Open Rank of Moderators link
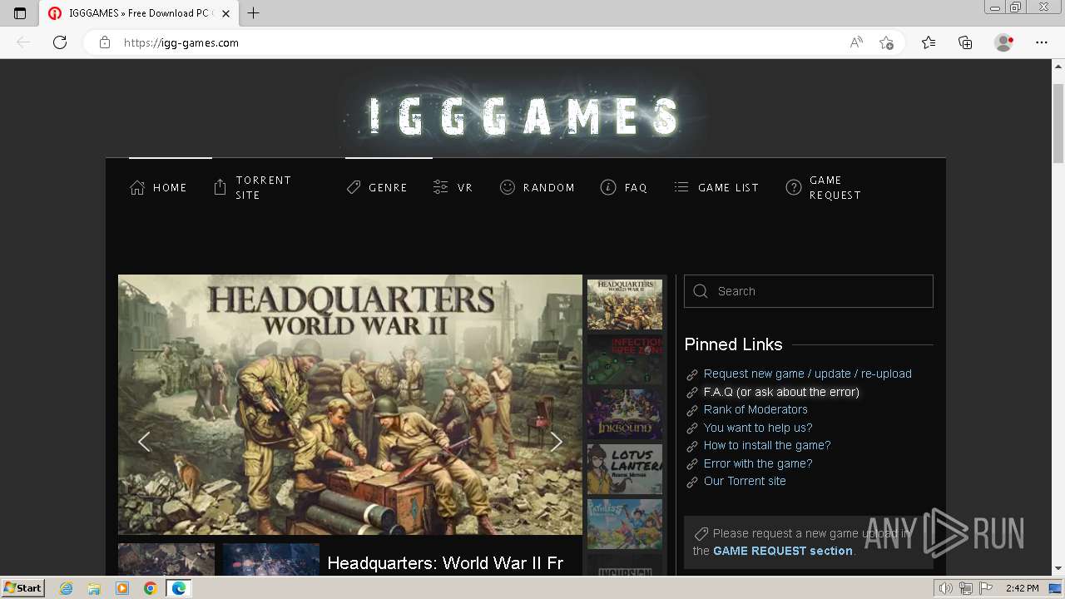The image size is (1065, 599). (755, 409)
